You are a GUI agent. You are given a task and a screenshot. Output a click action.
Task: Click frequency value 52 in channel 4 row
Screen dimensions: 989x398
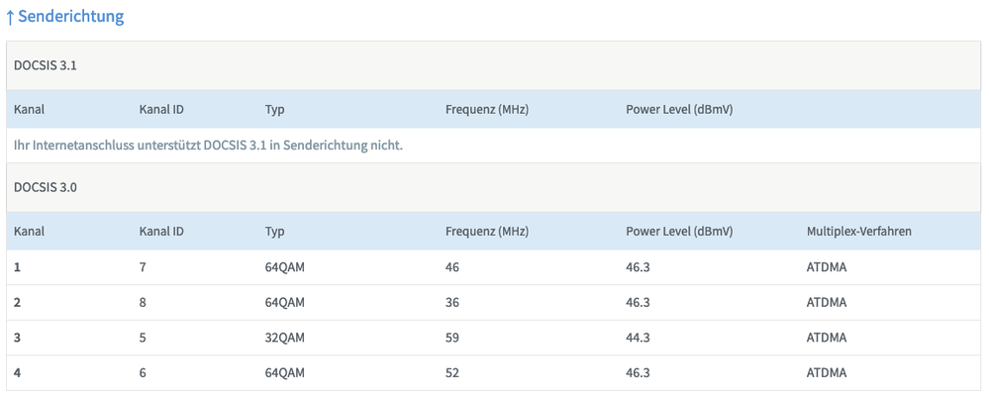452,372
